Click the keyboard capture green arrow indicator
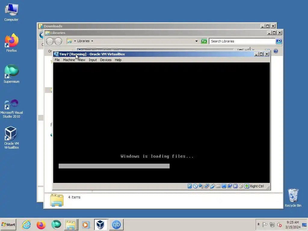The height and width of the screenshot is (231, 308). 247,186
